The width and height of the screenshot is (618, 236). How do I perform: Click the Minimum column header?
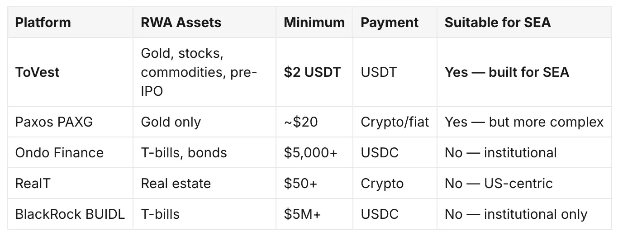[x=314, y=22]
